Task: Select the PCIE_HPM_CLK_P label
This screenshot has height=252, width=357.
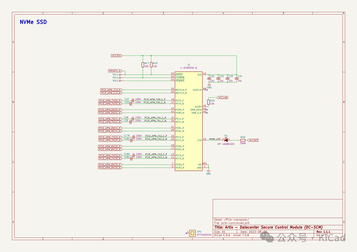Action: [x=111, y=90]
